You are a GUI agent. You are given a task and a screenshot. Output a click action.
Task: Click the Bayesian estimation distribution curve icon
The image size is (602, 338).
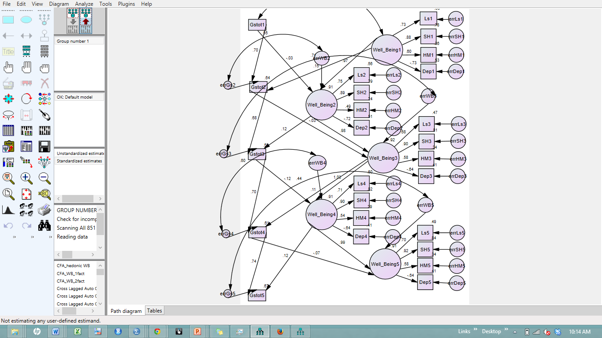pyautogui.click(x=8, y=210)
